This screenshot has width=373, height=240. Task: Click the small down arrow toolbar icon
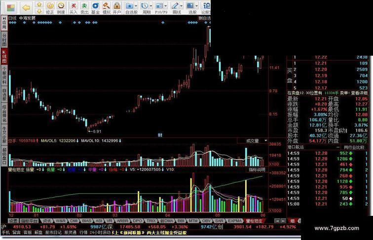tap(39, 11)
